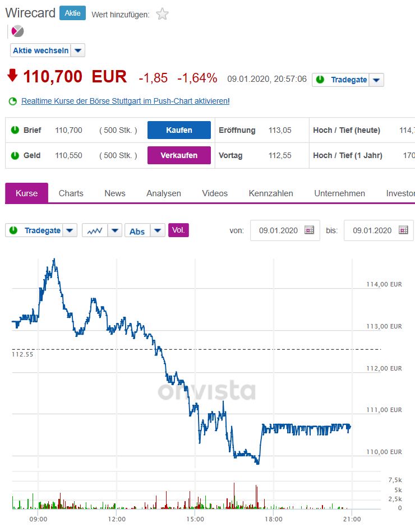Click the star to add Wirecard to watchlist
Screen dimensions: 415x532
pos(162,14)
